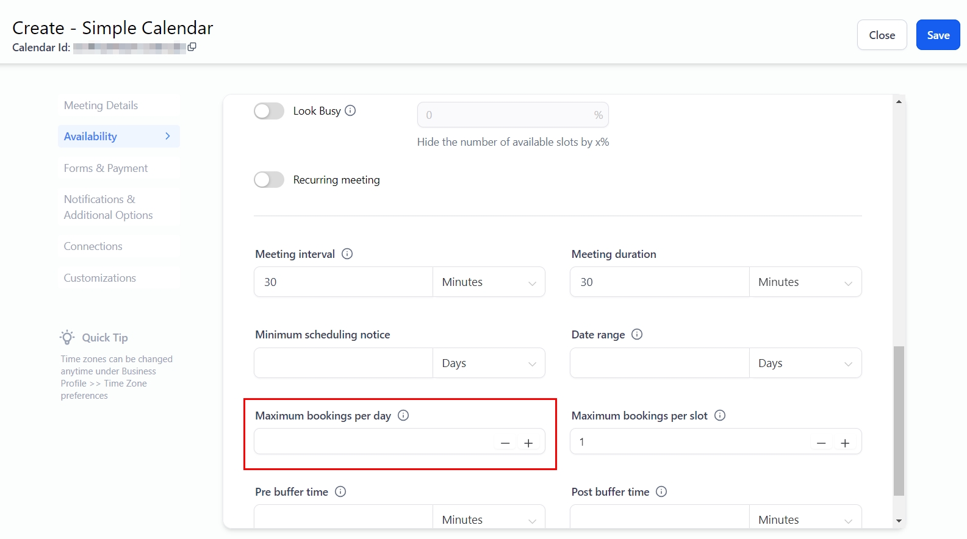This screenshot has height=539, width=967.
Task: Open the Meeting interval unit dropdown
Action: click(x=489, y=282)
